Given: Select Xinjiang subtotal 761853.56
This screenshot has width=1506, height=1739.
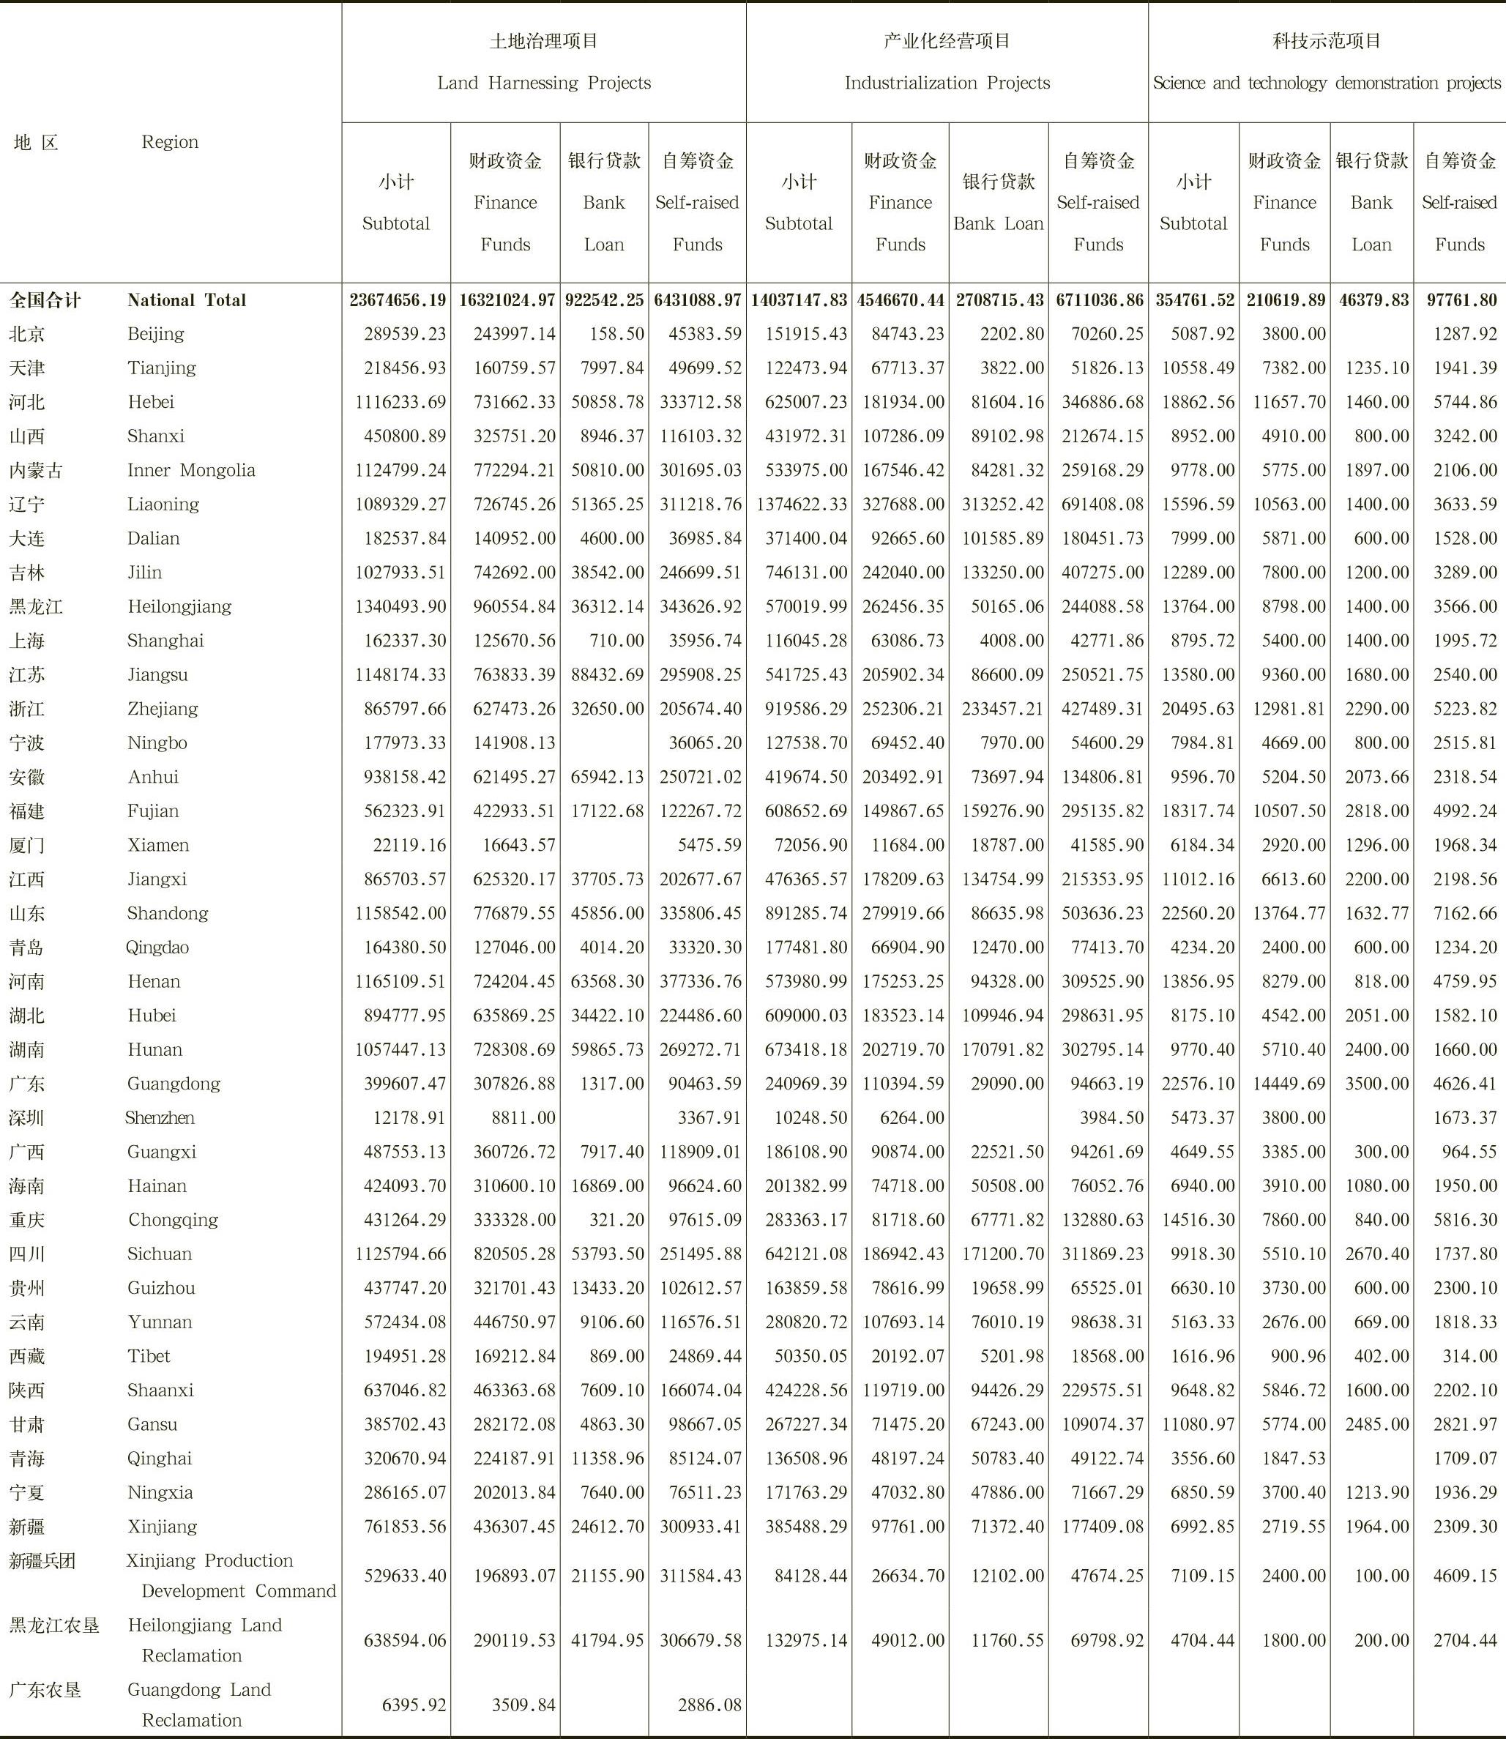Looking at the screenshot, I should pyautogui.click(x=405, y=1527).
